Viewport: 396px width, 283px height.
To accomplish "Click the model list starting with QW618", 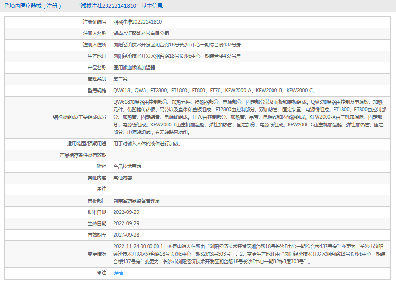I will pos(214,91).
